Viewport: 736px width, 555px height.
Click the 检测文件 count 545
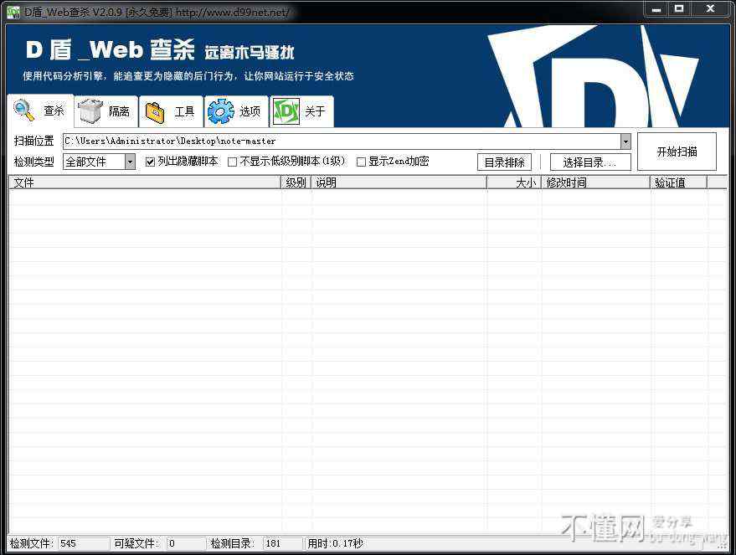point(68,544)
